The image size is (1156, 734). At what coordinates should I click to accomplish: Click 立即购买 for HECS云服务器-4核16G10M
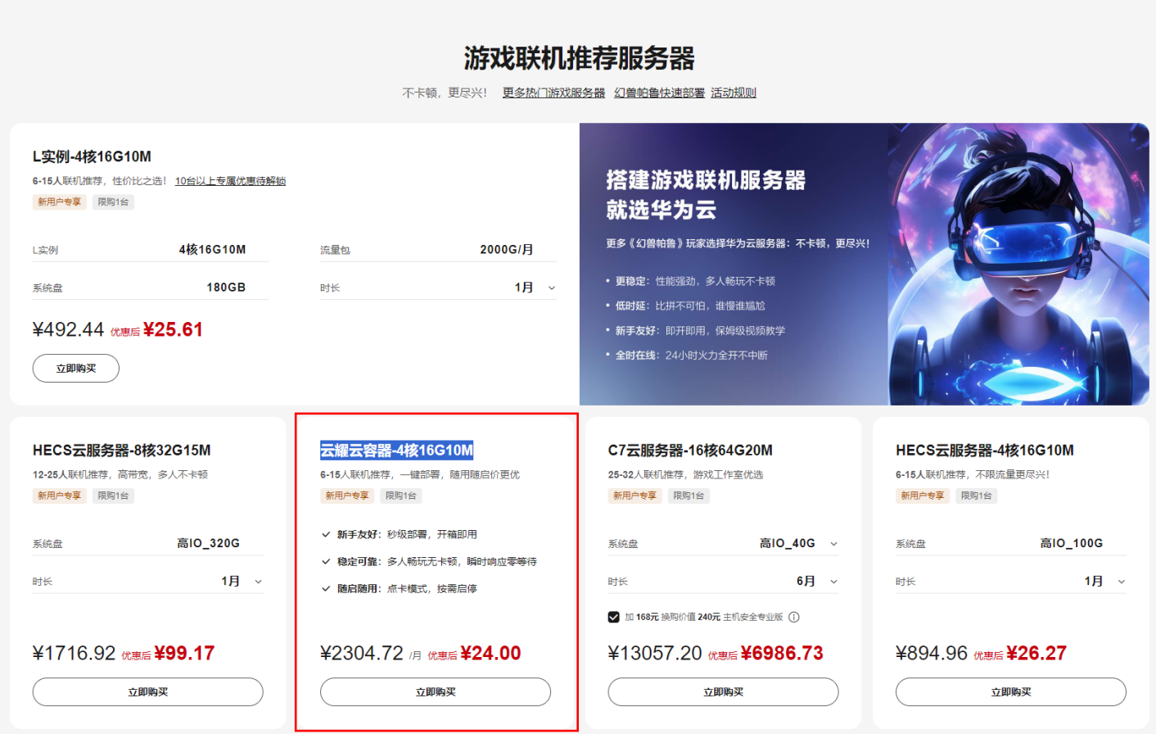pyautogui.click(x=1011, y=692)
